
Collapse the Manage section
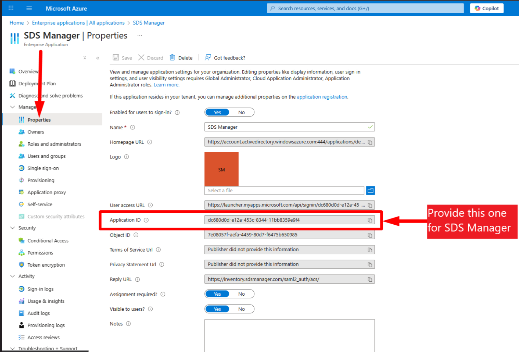[13, 107]
